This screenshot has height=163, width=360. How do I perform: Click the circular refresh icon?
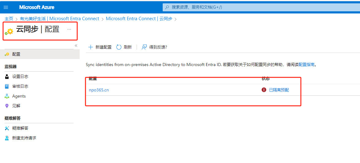pos(119,47)
